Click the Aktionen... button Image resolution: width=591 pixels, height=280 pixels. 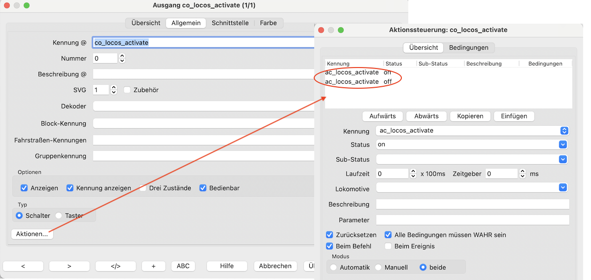pyautogui.click(x=32, y=234)
